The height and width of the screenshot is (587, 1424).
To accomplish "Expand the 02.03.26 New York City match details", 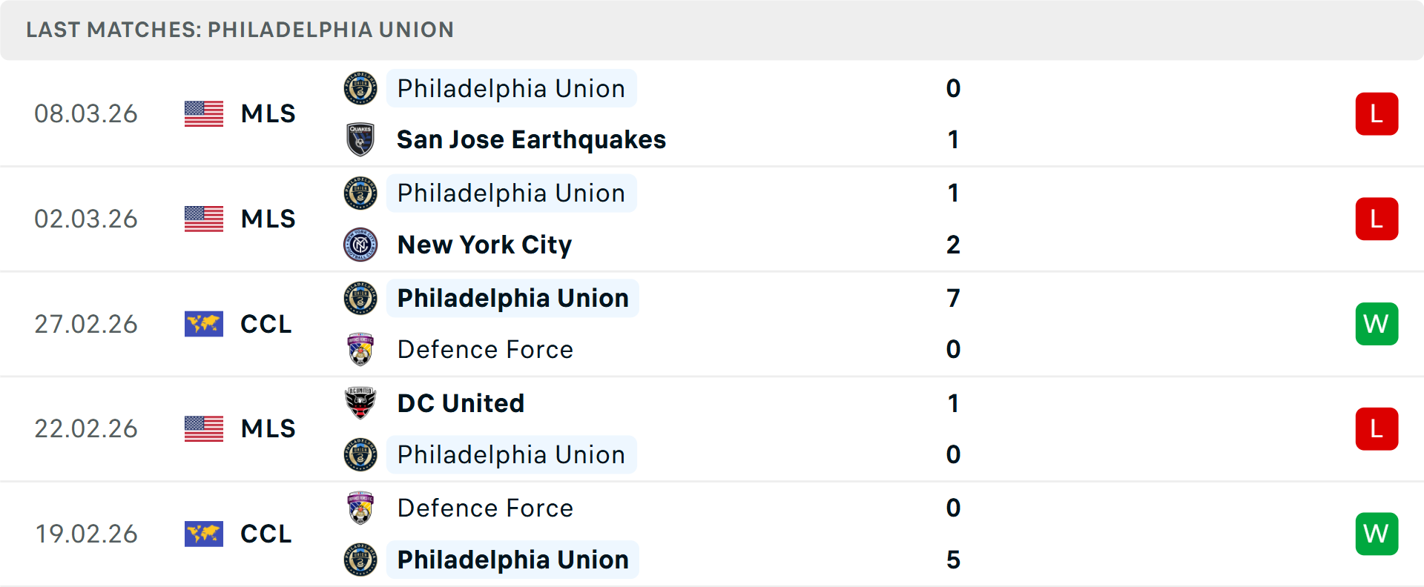I will tap(712, 219).
